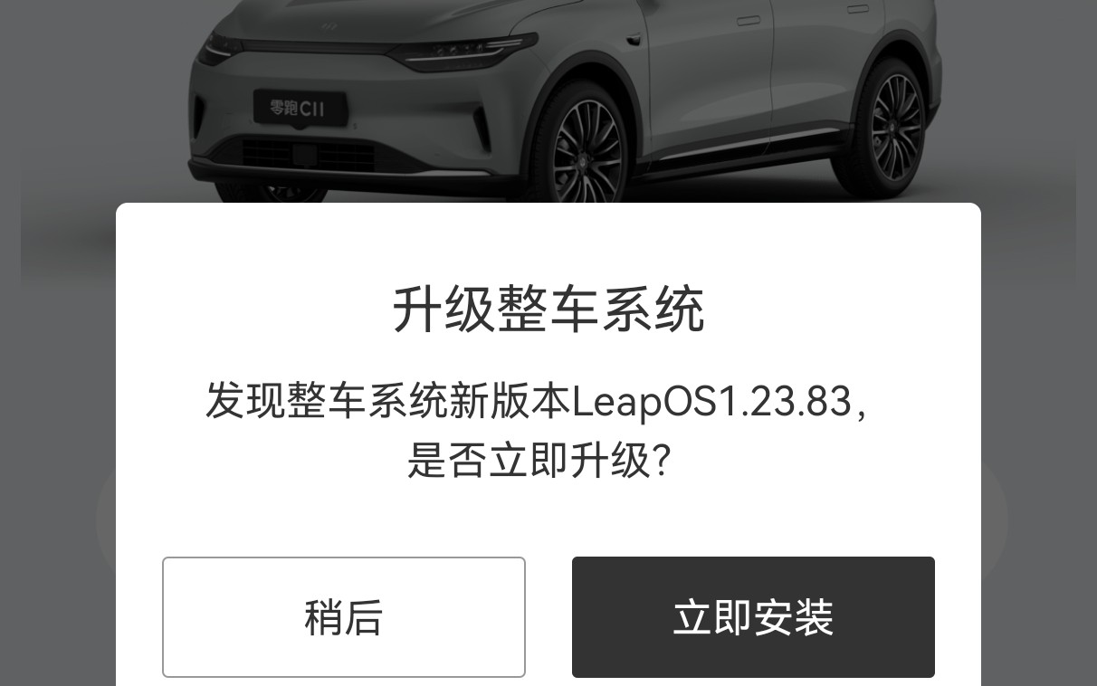
Task: Tap the 立即安装 button to install
Action: point(753,617)
